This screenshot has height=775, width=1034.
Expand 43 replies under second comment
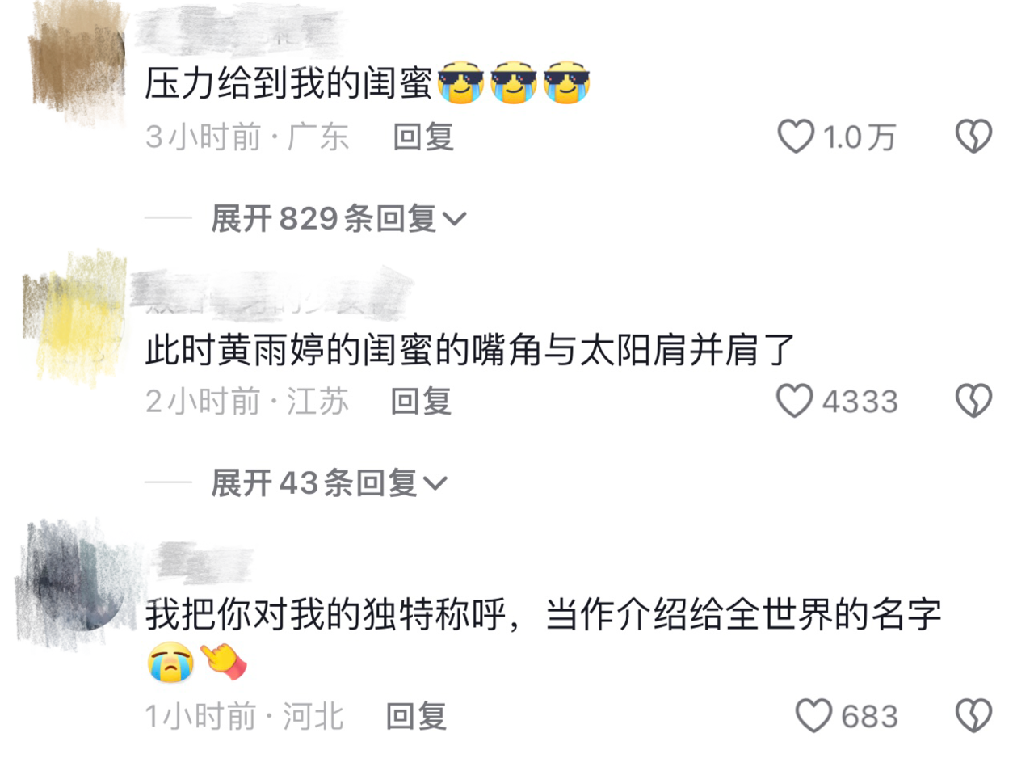(x=329, y=482)
